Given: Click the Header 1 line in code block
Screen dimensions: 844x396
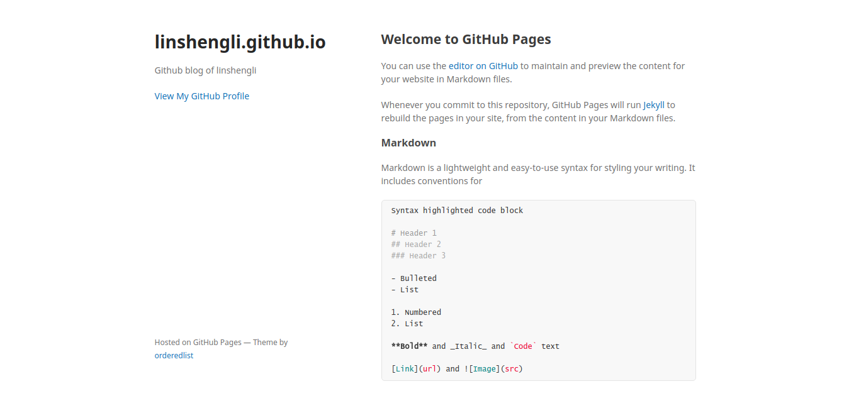Looking at the screenshot, I should point(414,233).
